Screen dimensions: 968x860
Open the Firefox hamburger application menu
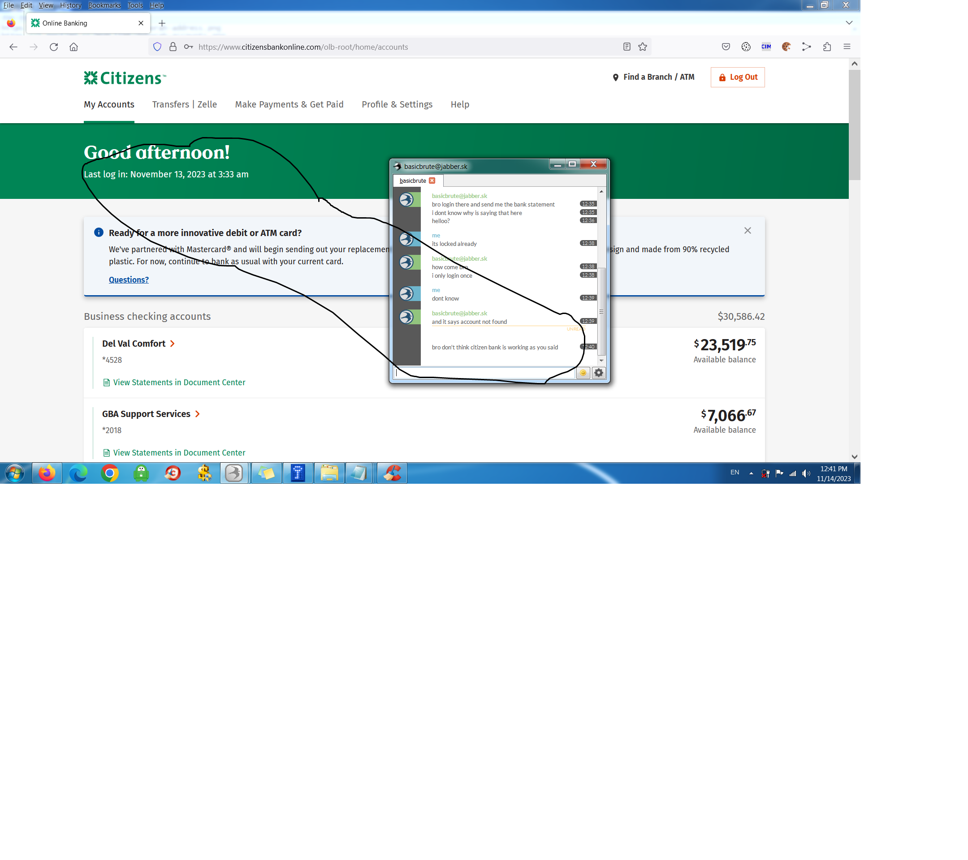[x=847, y=47]
